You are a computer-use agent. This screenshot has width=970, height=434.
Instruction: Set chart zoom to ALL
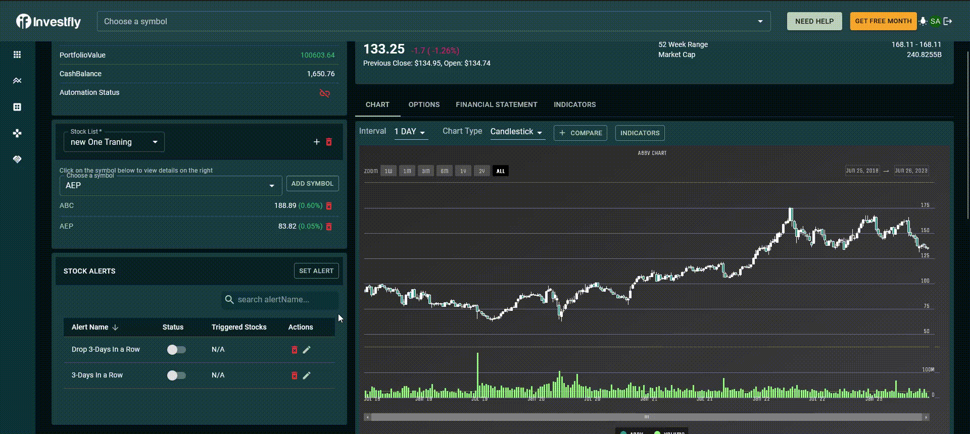pos(501,171)
